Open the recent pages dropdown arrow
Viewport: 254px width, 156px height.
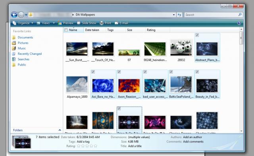point(26,15)
